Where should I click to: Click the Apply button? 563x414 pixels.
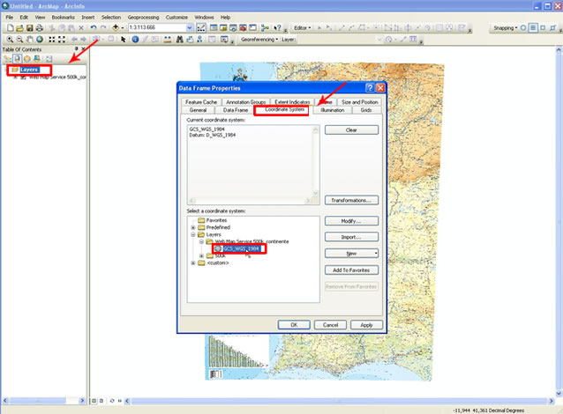point(366,325)
